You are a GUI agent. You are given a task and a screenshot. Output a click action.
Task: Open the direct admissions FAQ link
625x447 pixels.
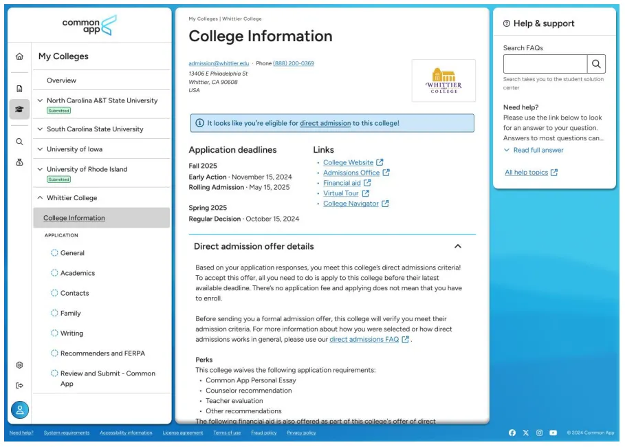[x=364, y=339]
